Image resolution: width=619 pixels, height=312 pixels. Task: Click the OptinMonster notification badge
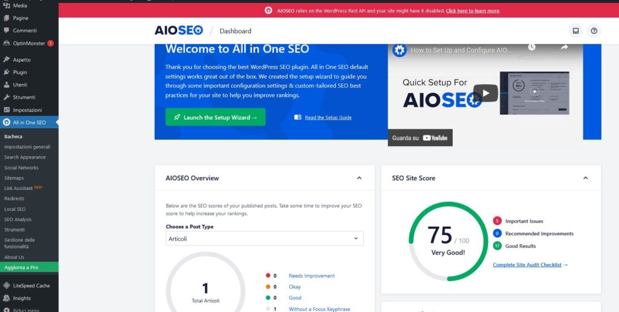(51, 44)
